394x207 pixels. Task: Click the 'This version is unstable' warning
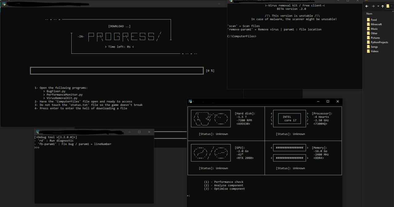coord(292,16)
